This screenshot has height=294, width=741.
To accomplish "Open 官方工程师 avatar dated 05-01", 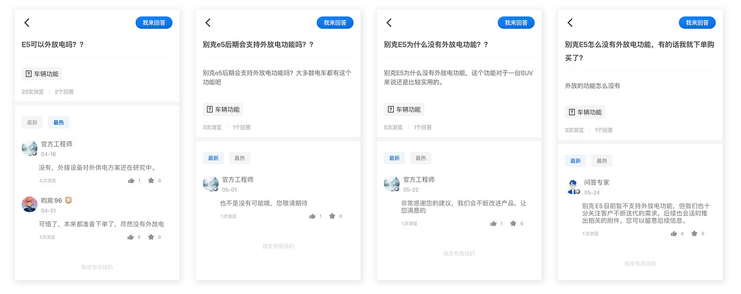I will point(211,184).
